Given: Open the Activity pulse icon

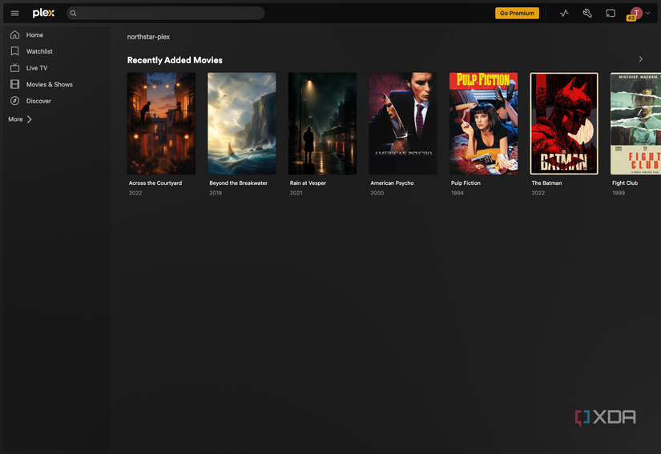Looking at the screenshot, I should 564,13.
